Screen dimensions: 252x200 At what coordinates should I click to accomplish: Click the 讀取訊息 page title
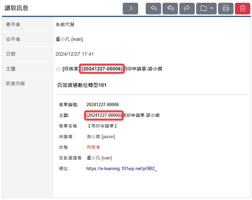point(16,8)
